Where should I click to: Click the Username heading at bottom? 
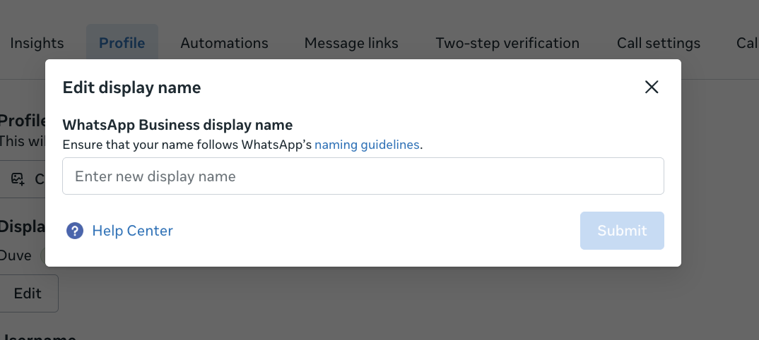37,336
